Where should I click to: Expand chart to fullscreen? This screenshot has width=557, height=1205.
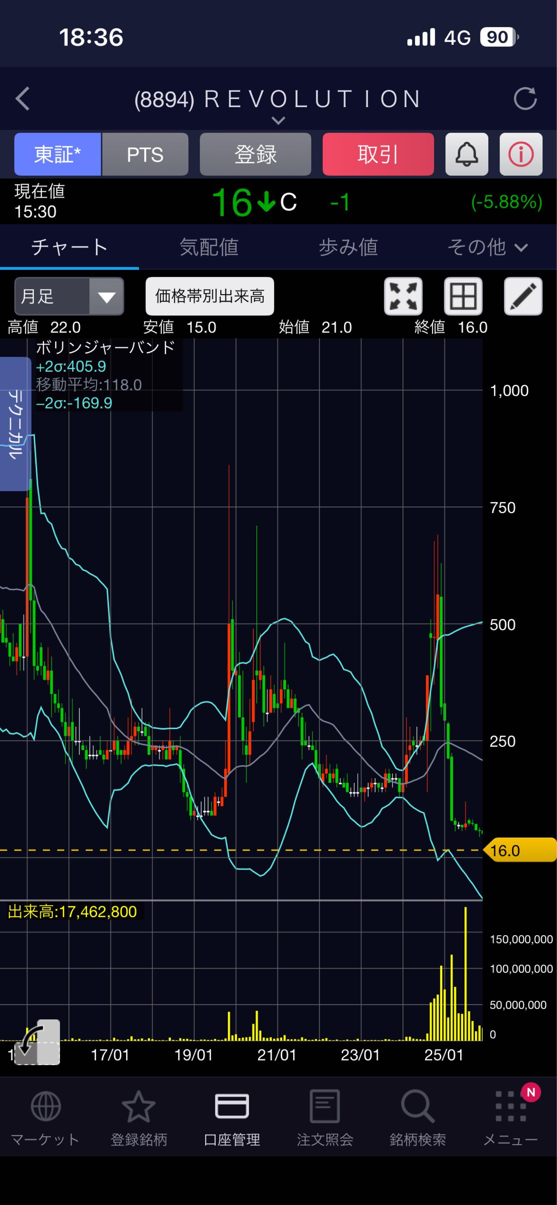pyautogui.click(x=403, y=296)
